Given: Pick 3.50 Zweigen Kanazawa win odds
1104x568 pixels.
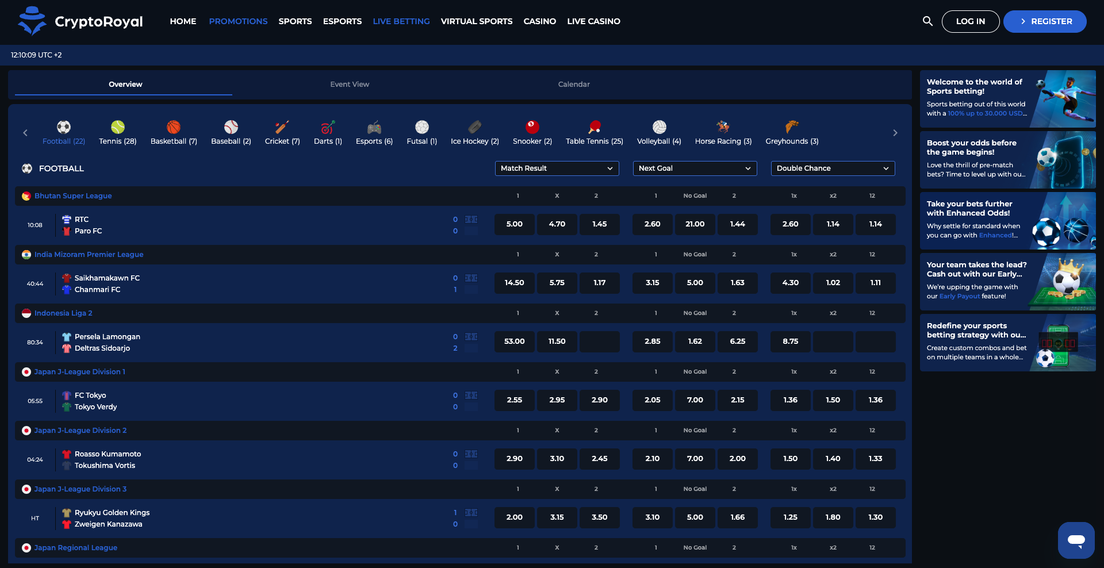Looking at the screenshot, I should coord(600,517).
